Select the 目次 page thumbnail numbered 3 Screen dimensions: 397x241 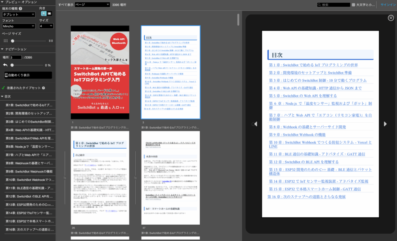171,72
